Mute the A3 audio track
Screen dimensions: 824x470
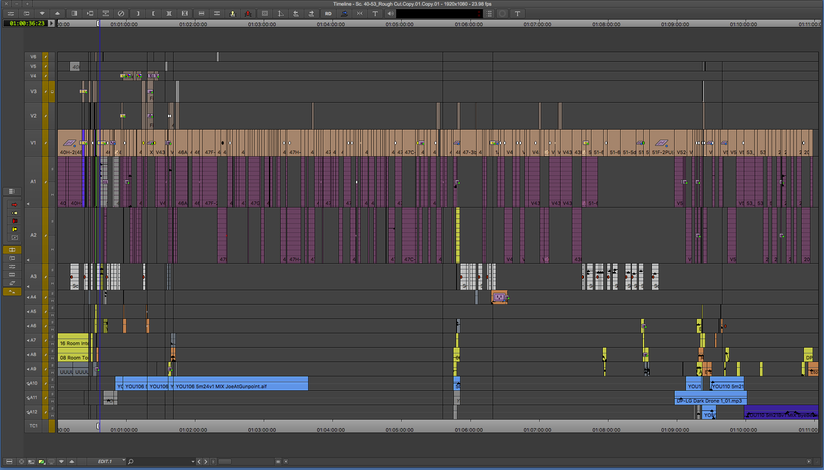[52, 283]
